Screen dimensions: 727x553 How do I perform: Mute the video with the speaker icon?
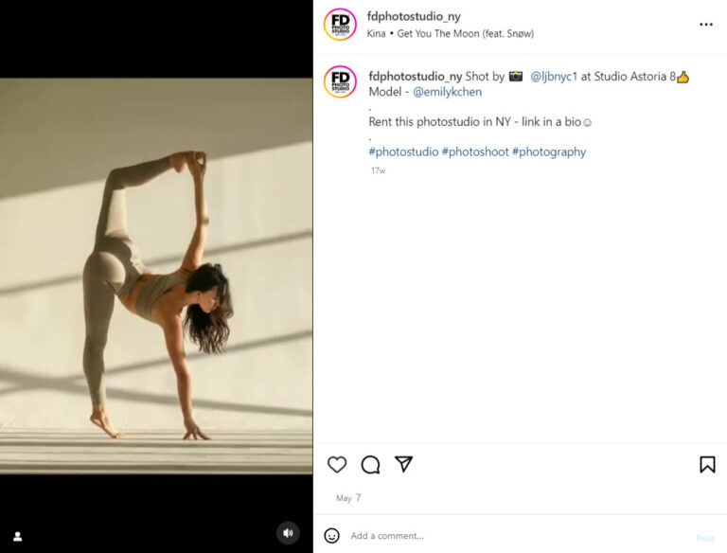[288, 533]
